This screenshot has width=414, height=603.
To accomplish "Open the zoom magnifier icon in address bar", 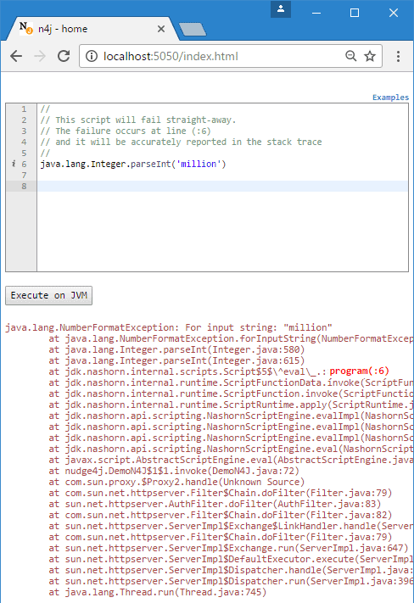I will point(350,56).
